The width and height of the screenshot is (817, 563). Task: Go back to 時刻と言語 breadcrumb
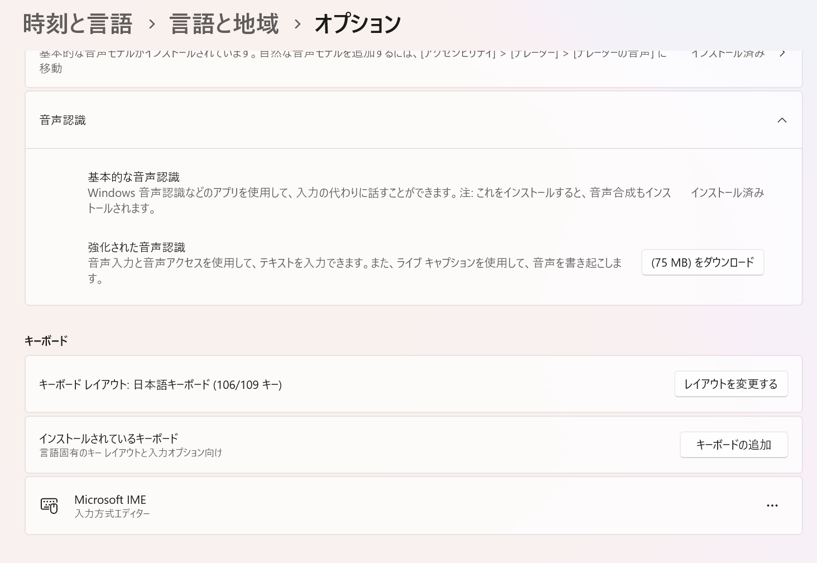tap(78, 24)
